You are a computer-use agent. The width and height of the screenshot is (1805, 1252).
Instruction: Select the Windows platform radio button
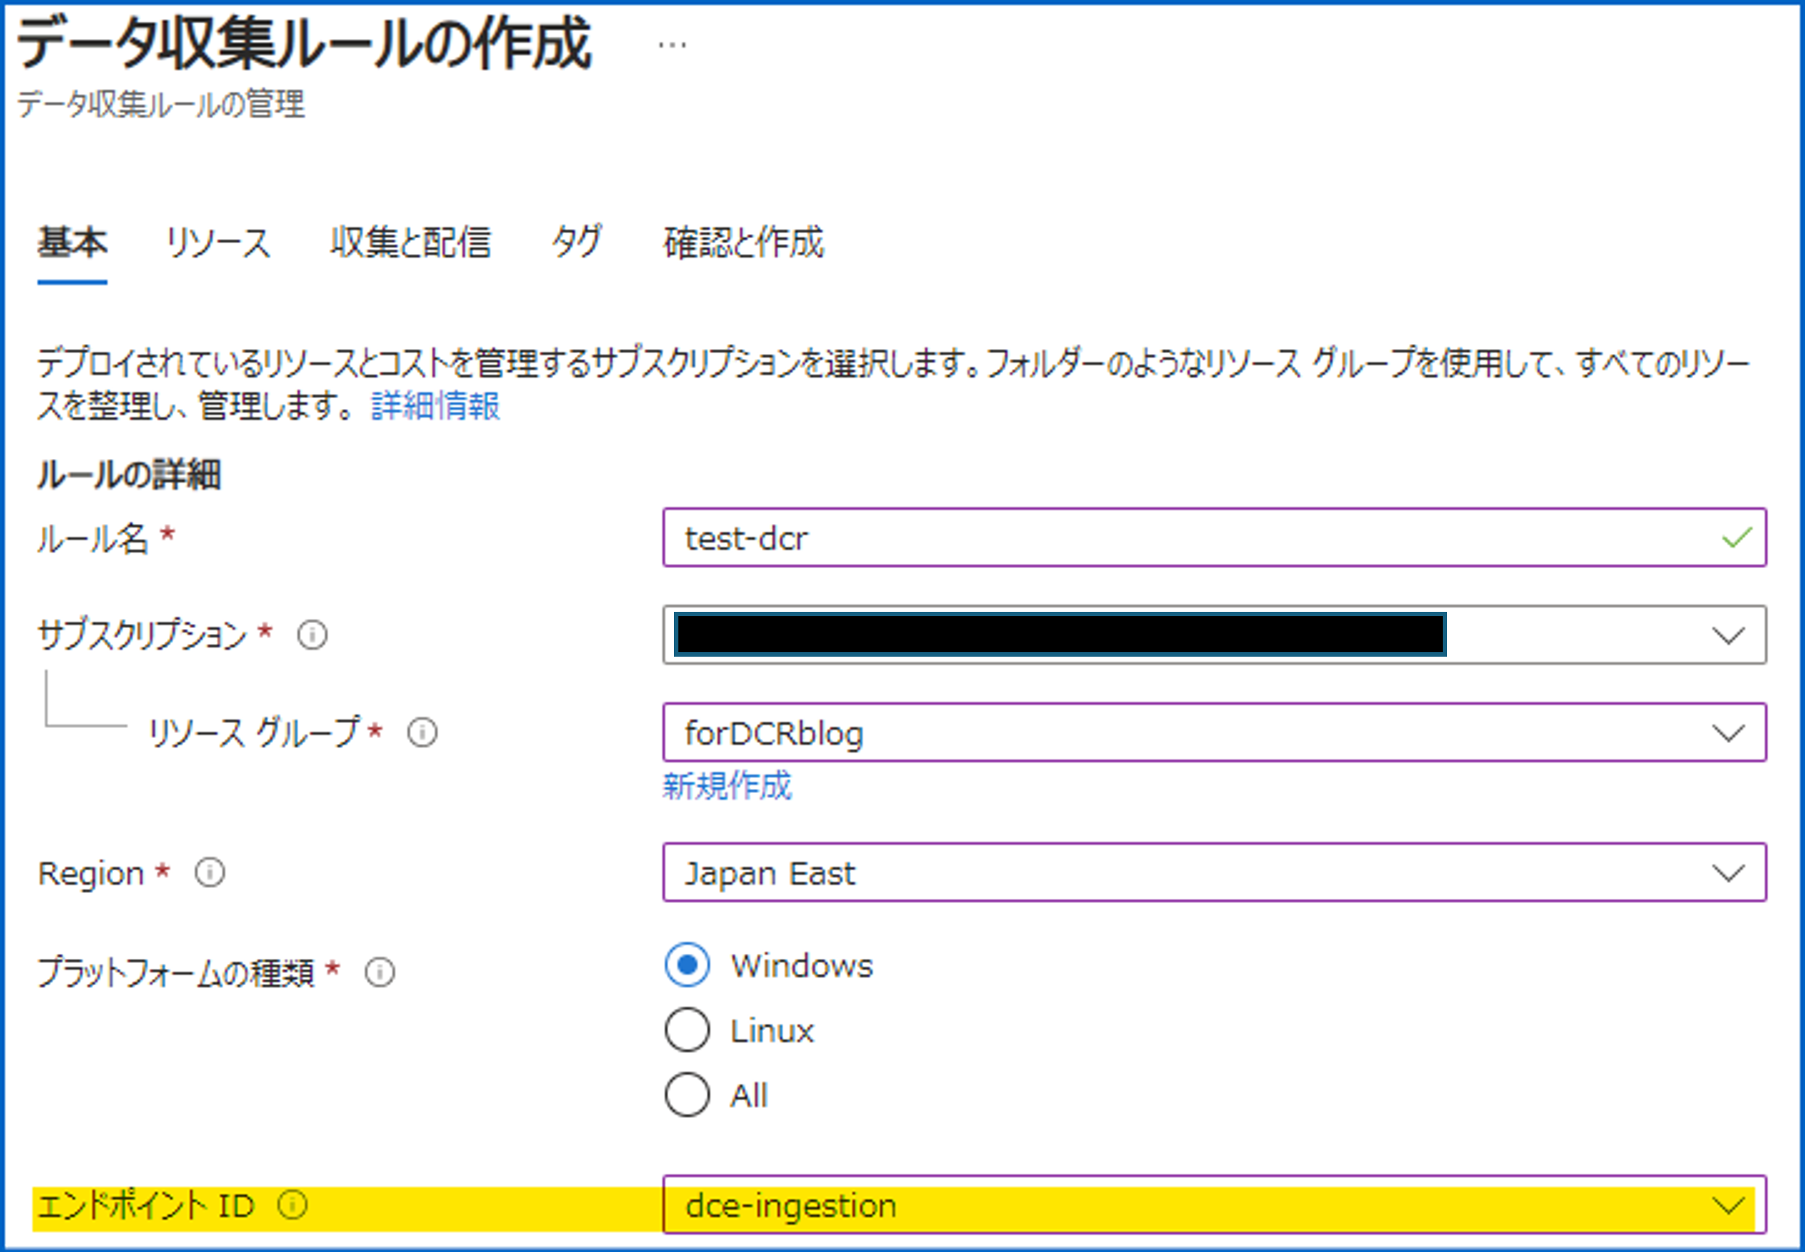click(x=687, y=965)
